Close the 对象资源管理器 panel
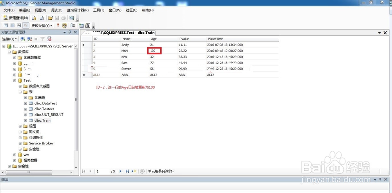Viewport: 392px width, 193px height. pyautogui.click(x=75, y=32)
